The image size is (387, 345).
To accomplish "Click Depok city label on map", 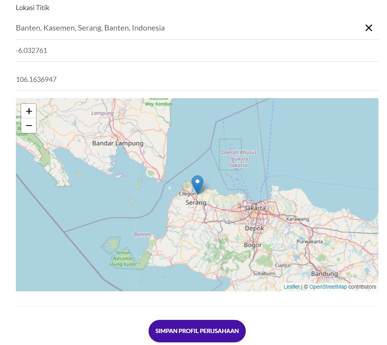I will coord(254,228).
